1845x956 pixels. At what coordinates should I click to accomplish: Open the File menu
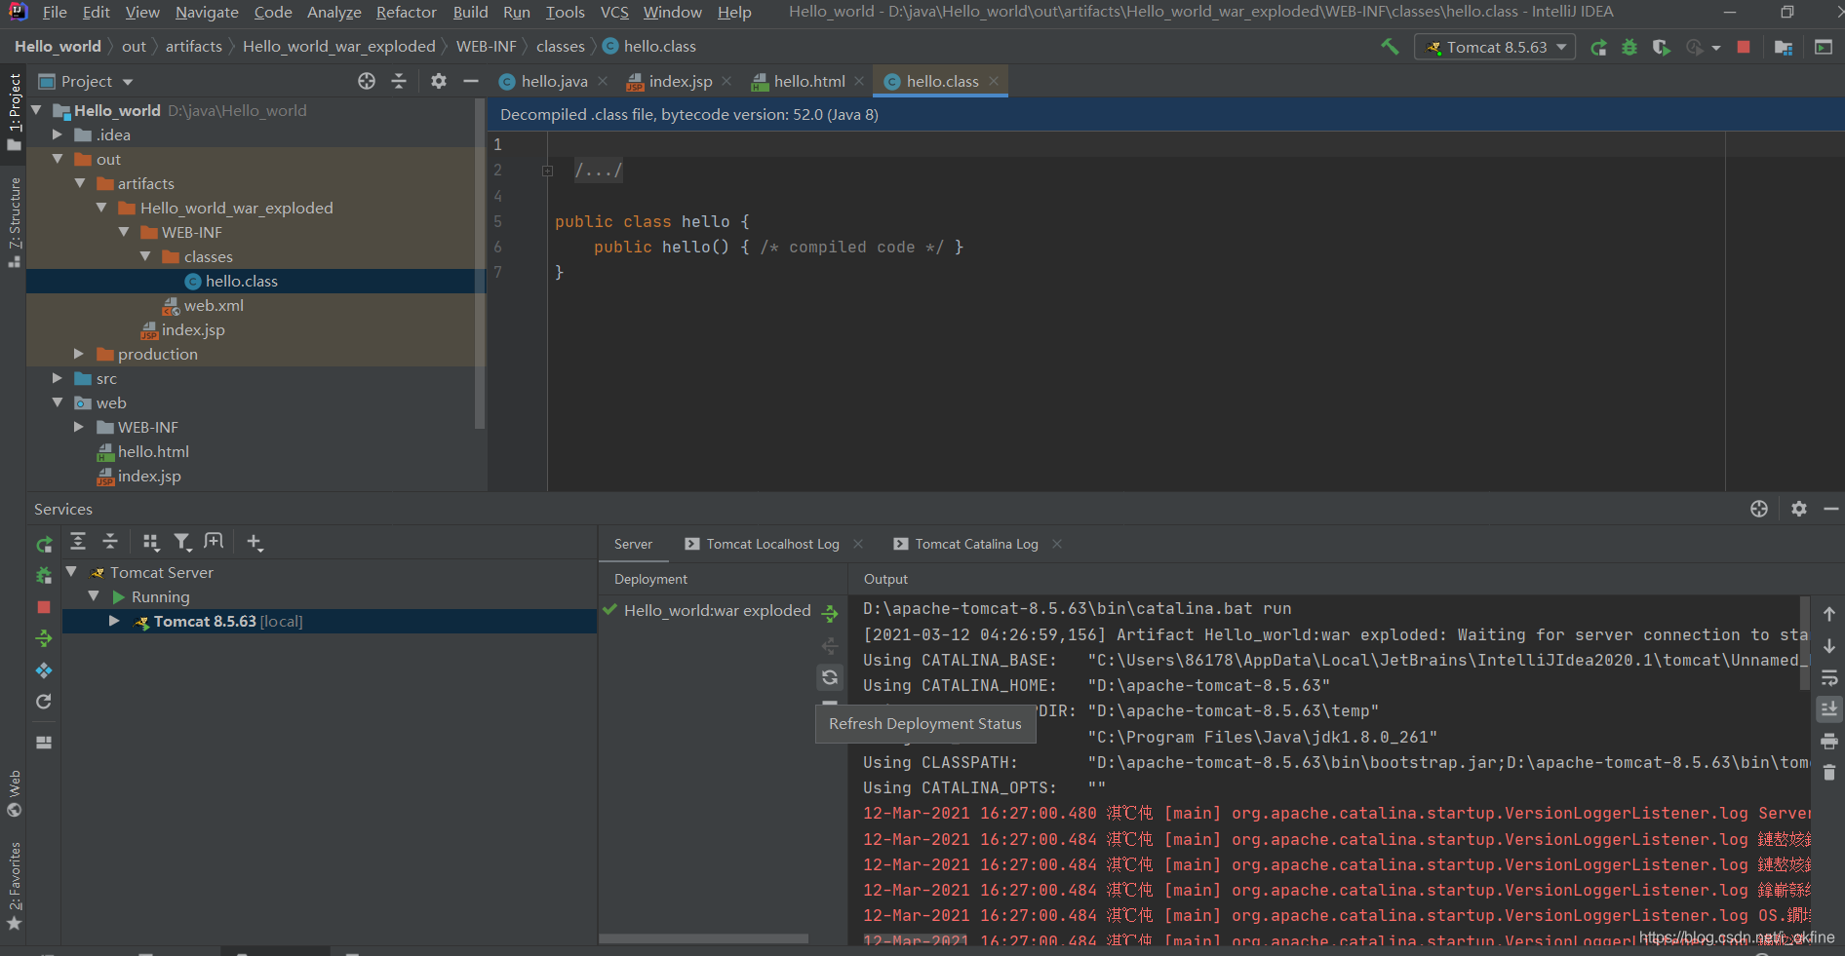point(55,12)
